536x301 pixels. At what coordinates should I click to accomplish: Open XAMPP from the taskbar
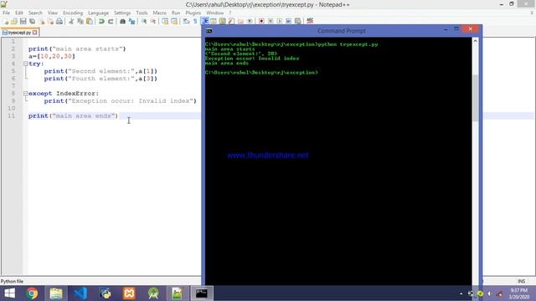129,293
